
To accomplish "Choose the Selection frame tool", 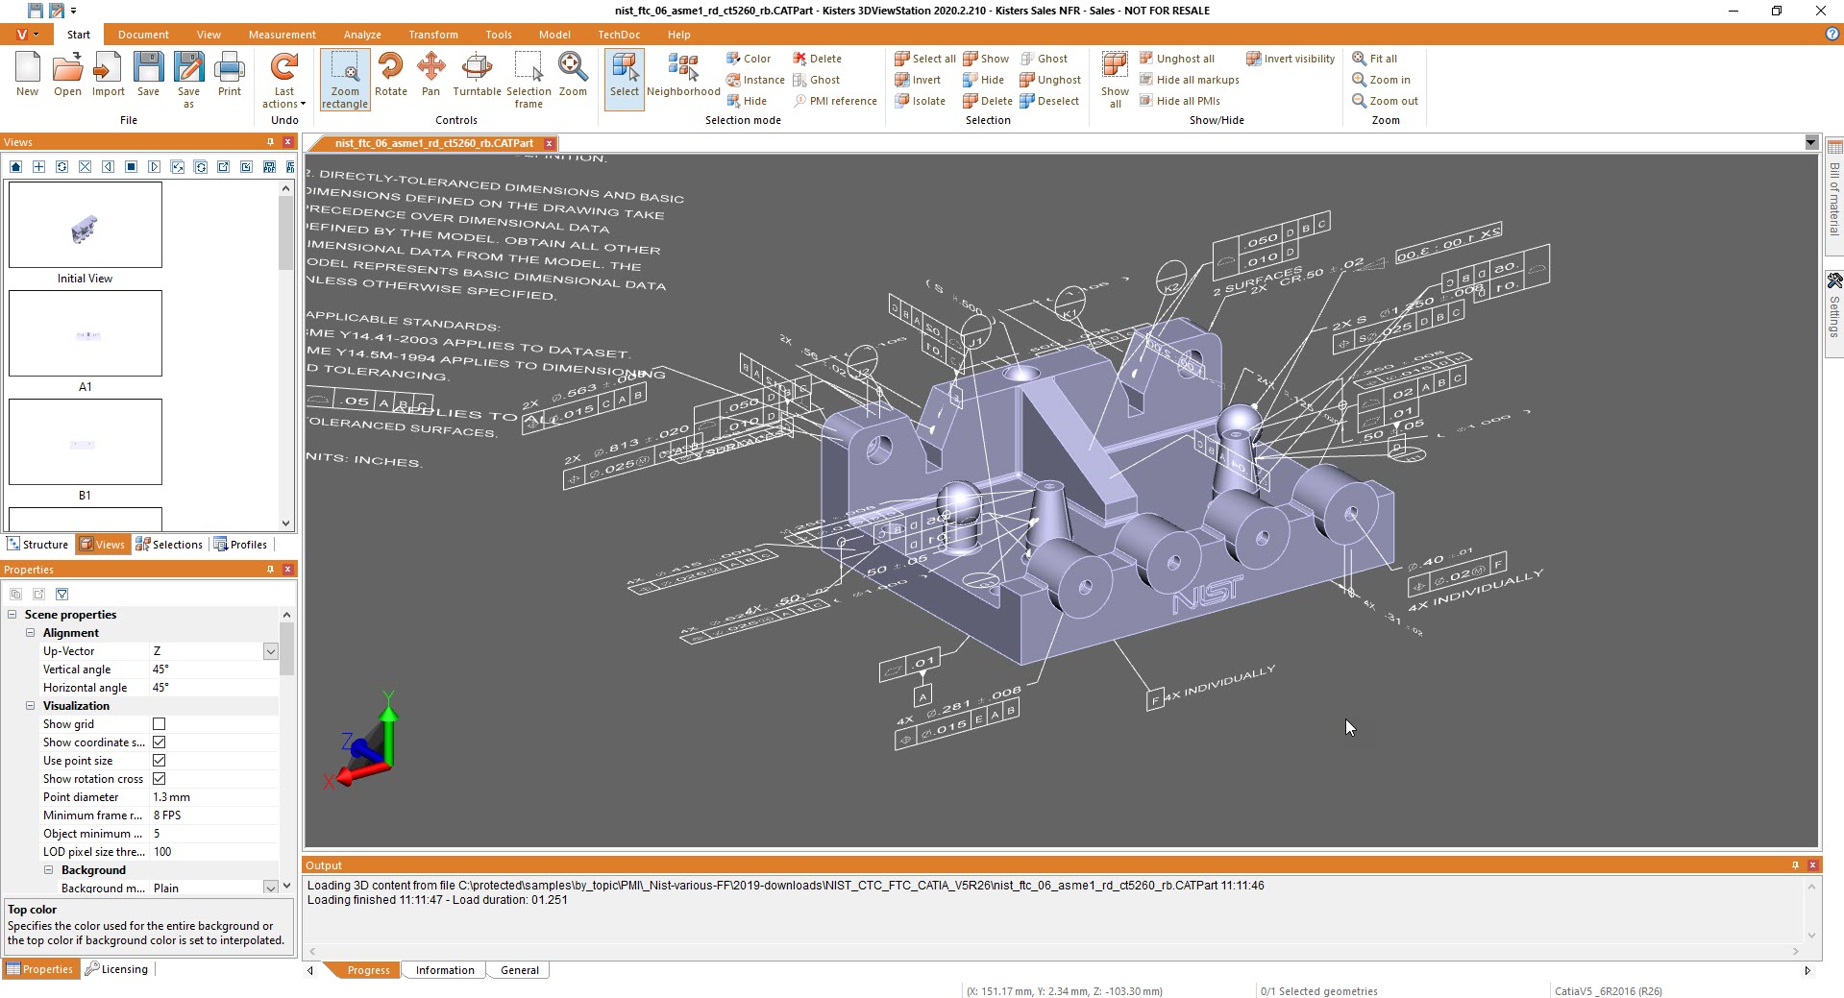I will coord(529,81).
